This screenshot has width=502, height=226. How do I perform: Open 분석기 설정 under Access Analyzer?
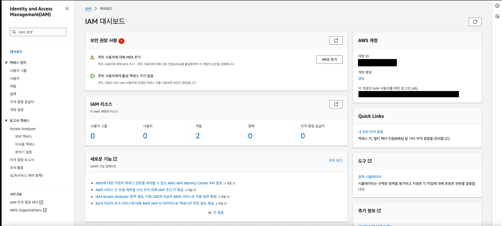point(23,152)
